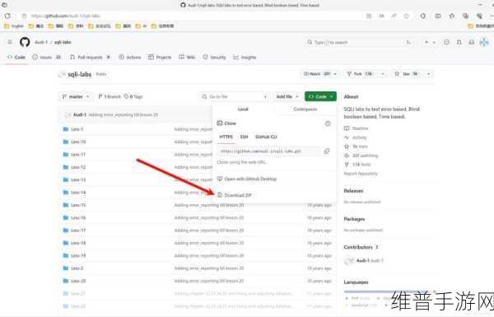
Task: Select the SSH clone option
Action: (244, 137)
